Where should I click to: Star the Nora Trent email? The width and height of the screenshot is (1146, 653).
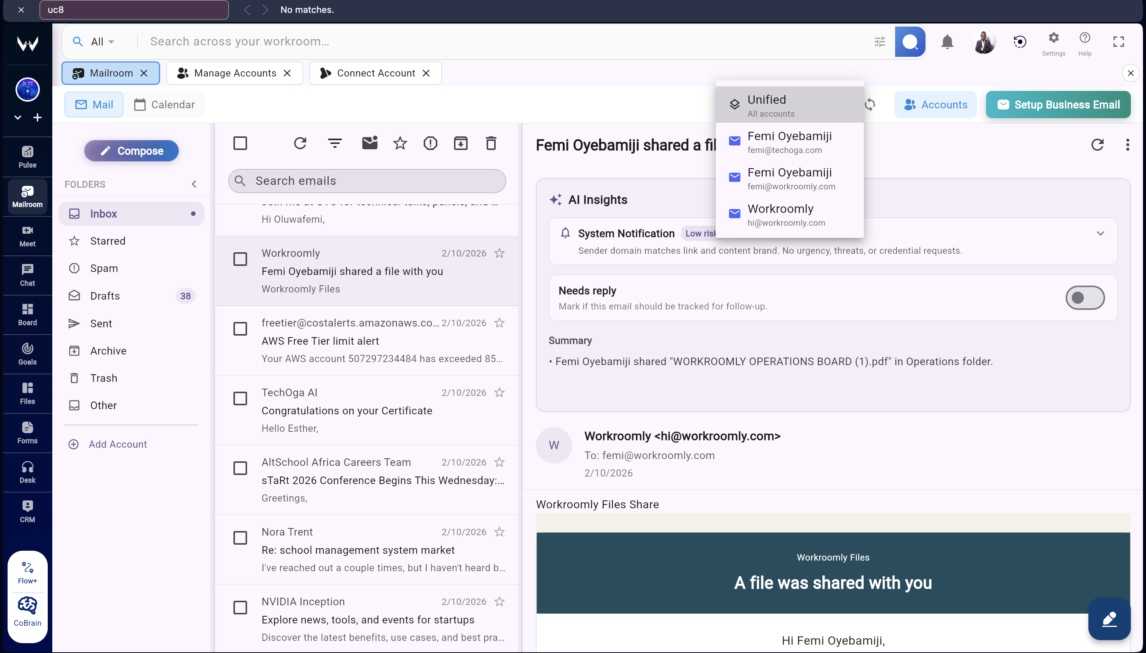pos(499,531)
